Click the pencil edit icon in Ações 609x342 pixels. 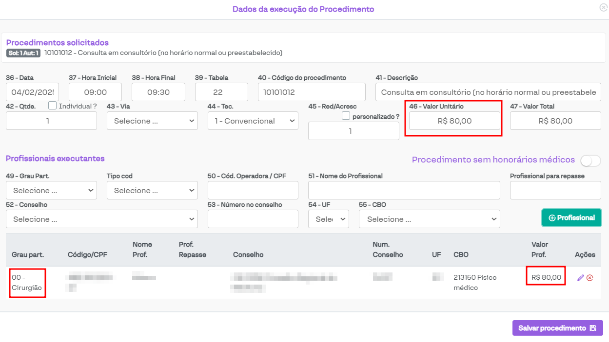(580, 278)
